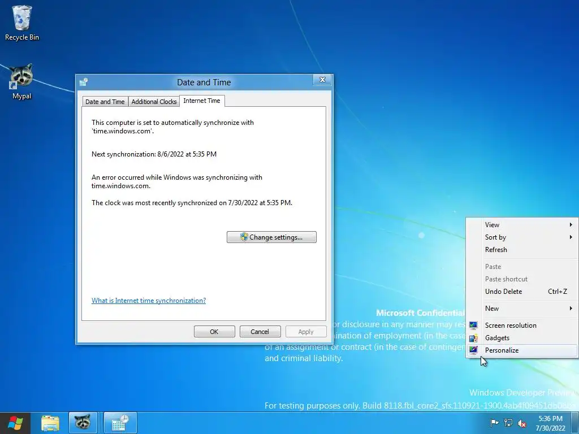Switch to the Date and Time tab
The height and width of the screenshot is (434, 579).
click(x=105, y=102)
